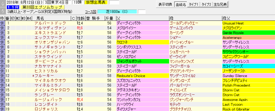The image size is (275, 111).
Task: Click the empty box after 芝1800m
Action: pyautogui.click(x=142, y=12)
